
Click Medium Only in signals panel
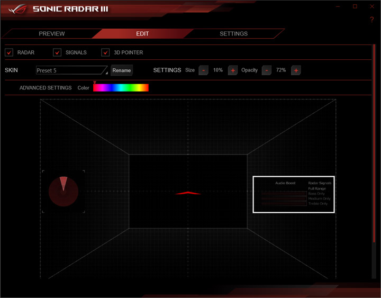(319, 198)
